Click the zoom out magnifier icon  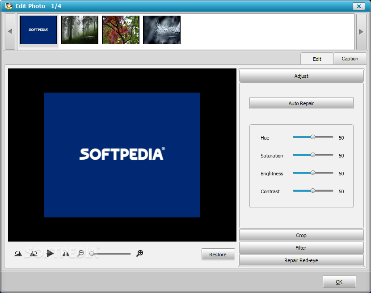81,253
